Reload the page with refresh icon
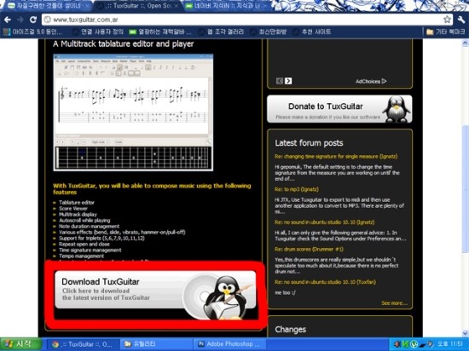 (x=33, y=20)
